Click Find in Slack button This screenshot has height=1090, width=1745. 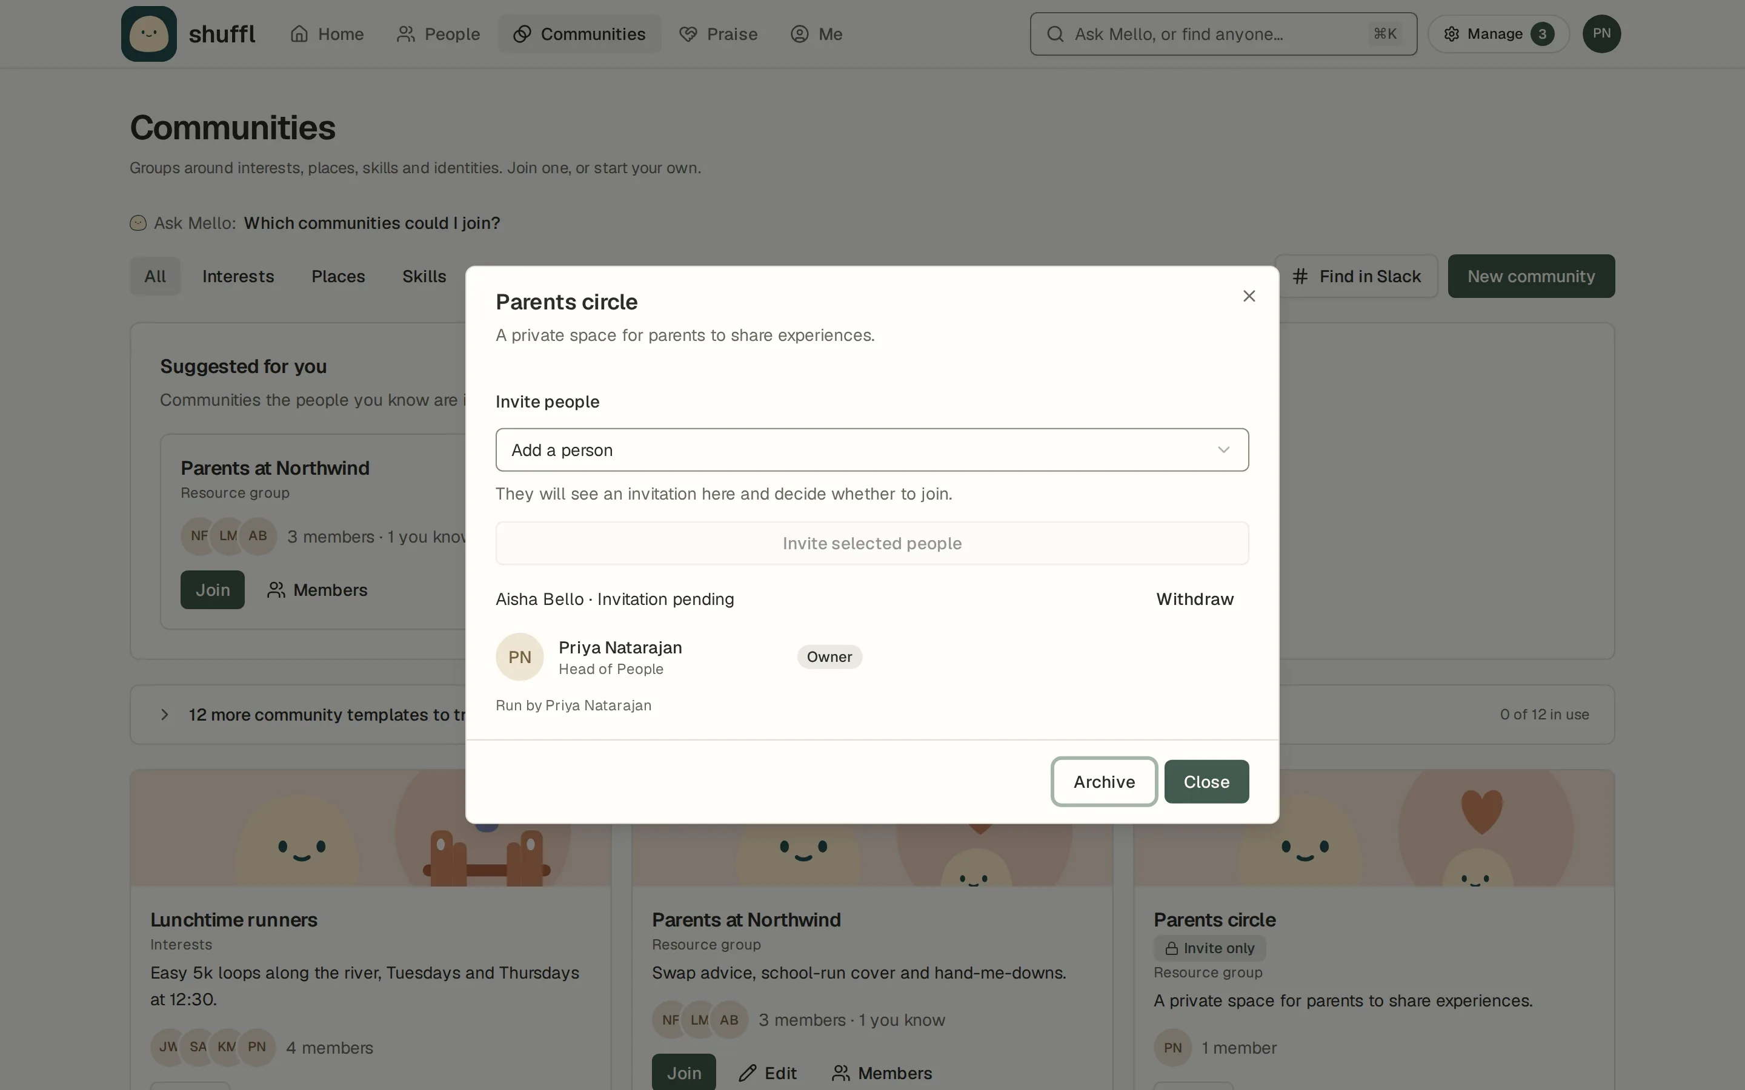tap(1357, 276)
